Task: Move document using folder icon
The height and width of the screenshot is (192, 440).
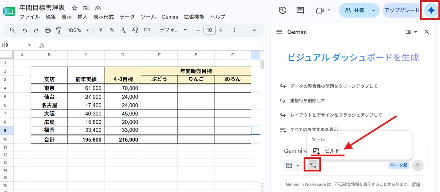Action: pyautogui.click(x=86, y=8)
